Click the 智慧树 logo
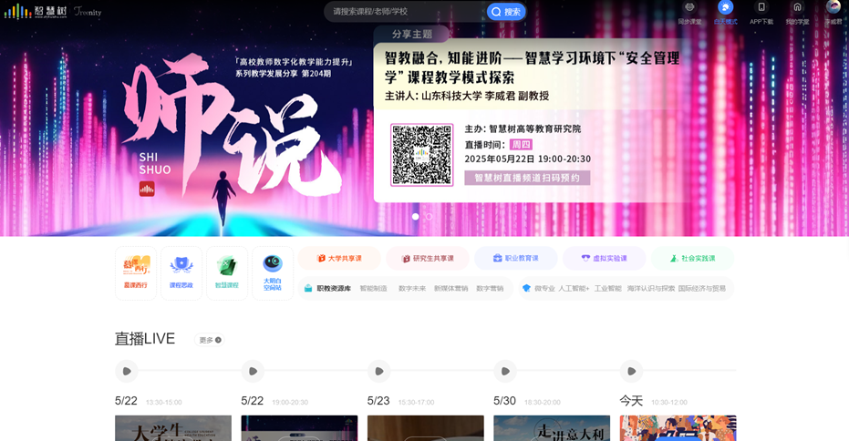This screenshot has width=849, height=441. 32,12
